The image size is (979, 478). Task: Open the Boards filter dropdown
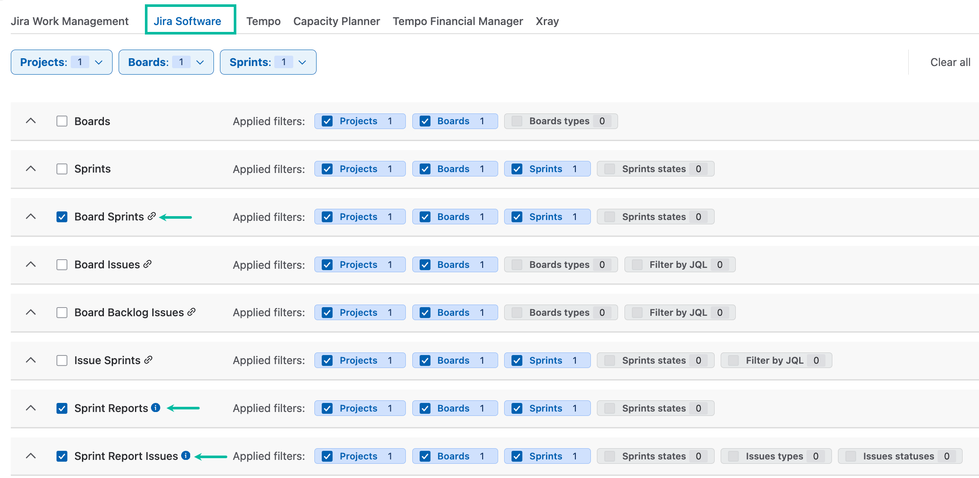166,62
